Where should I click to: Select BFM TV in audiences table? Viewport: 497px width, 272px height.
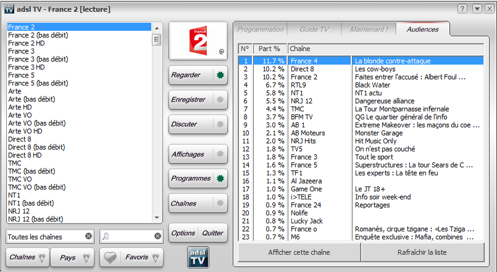361,117
